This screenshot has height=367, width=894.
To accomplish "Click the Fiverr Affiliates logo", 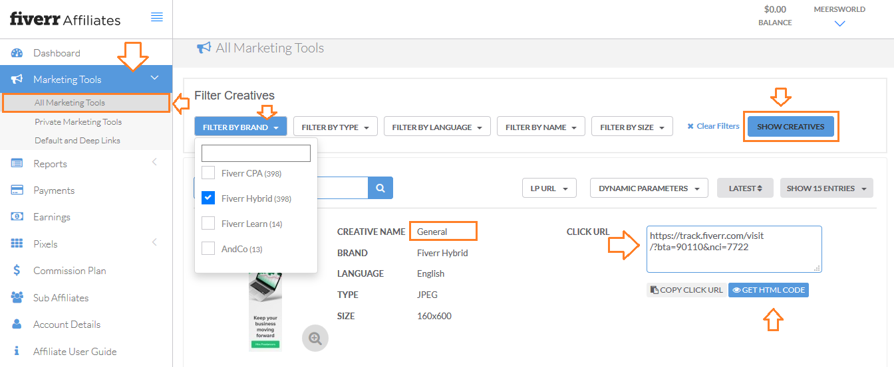I will pos(65,19).
